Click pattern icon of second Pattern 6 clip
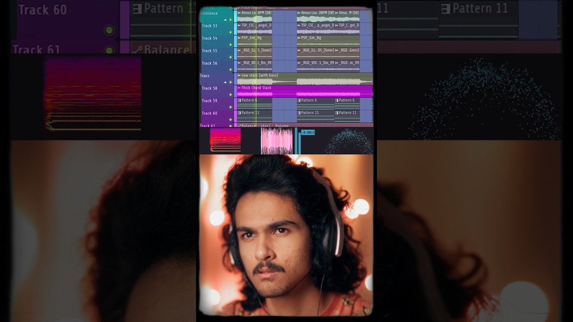This screenshot has width=573, height=322. [x=299, y=101]
